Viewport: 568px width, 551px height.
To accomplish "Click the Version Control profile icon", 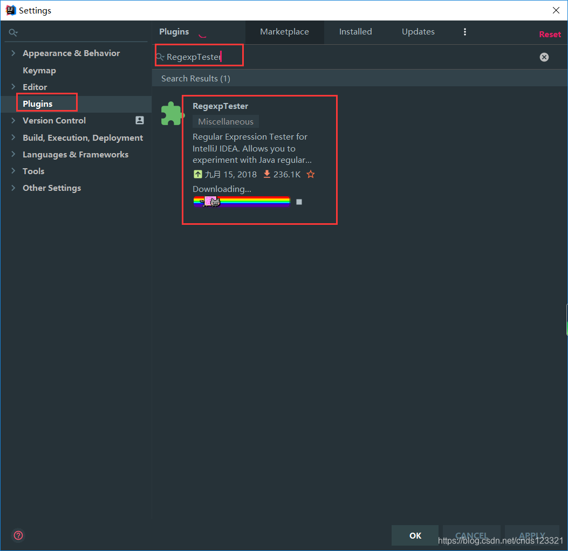I will tap(140, 120).
